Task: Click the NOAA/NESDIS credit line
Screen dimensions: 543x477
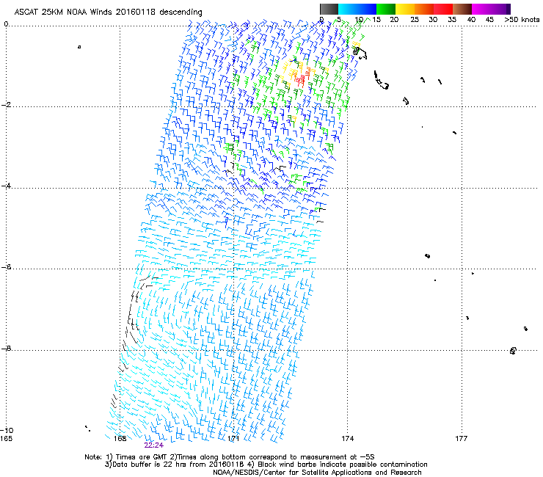Action: pos(317,473)
